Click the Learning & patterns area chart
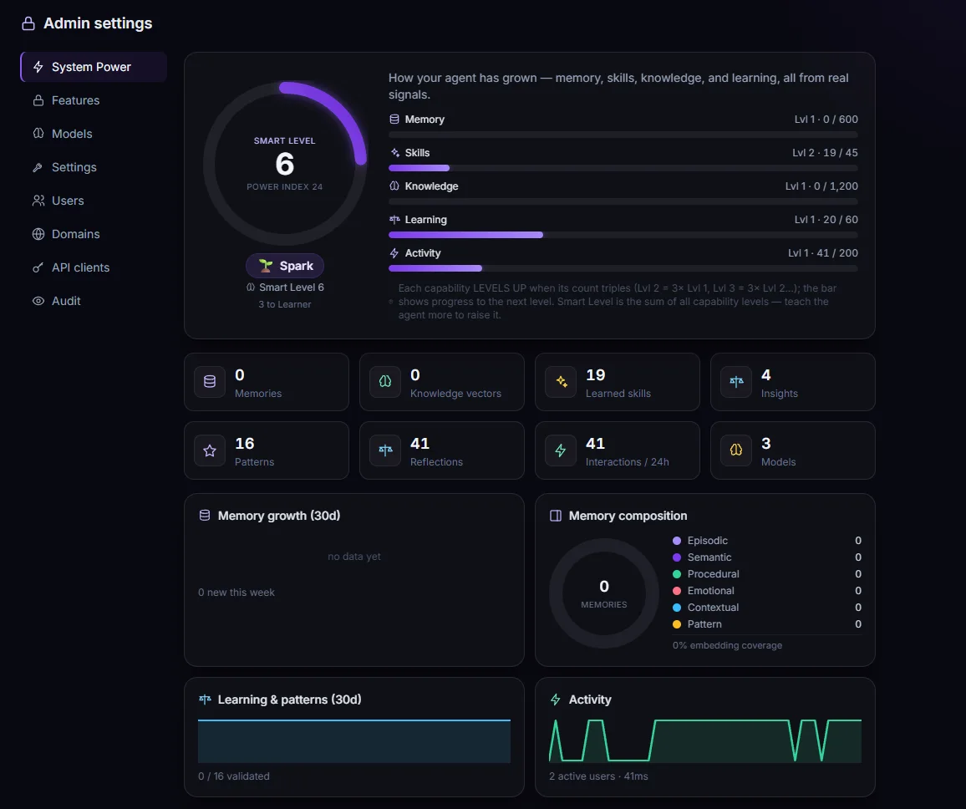Screen dimensions: 966x809 (x=354, y=740)
